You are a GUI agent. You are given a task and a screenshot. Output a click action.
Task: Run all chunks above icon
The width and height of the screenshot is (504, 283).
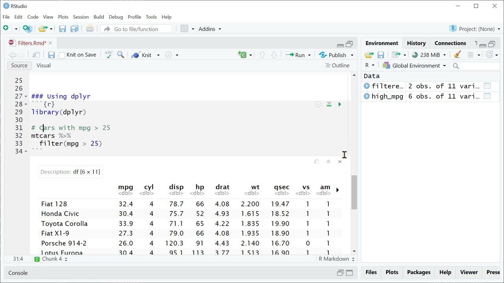[x=329, y=104]
